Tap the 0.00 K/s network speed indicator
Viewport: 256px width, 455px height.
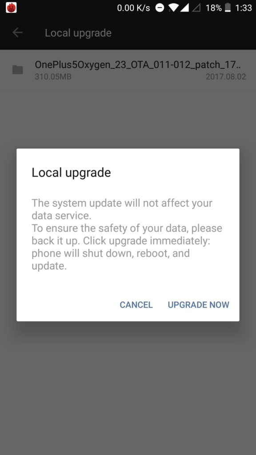[x=133, y=8]
